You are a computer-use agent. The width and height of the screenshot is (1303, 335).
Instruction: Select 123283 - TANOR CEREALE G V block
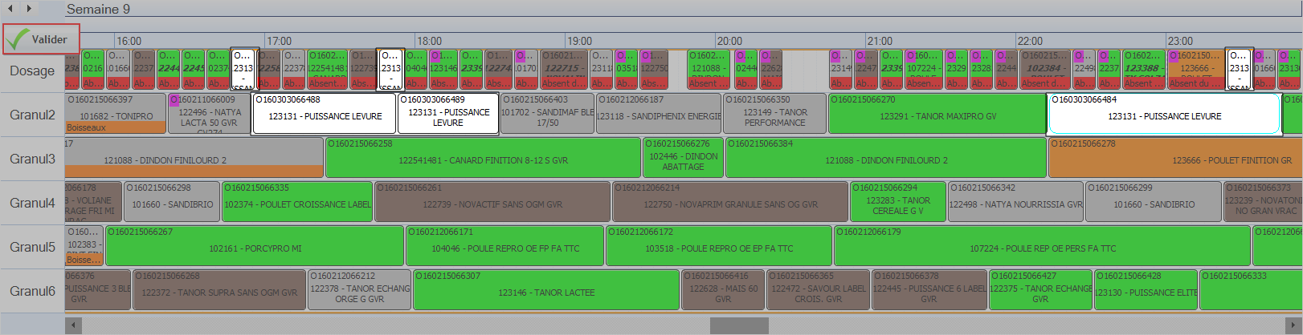[x=898, y=202]
